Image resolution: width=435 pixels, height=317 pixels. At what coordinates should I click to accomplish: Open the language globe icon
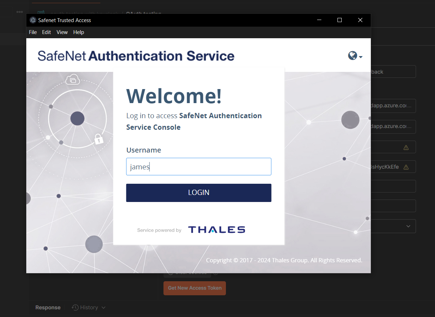352,56
